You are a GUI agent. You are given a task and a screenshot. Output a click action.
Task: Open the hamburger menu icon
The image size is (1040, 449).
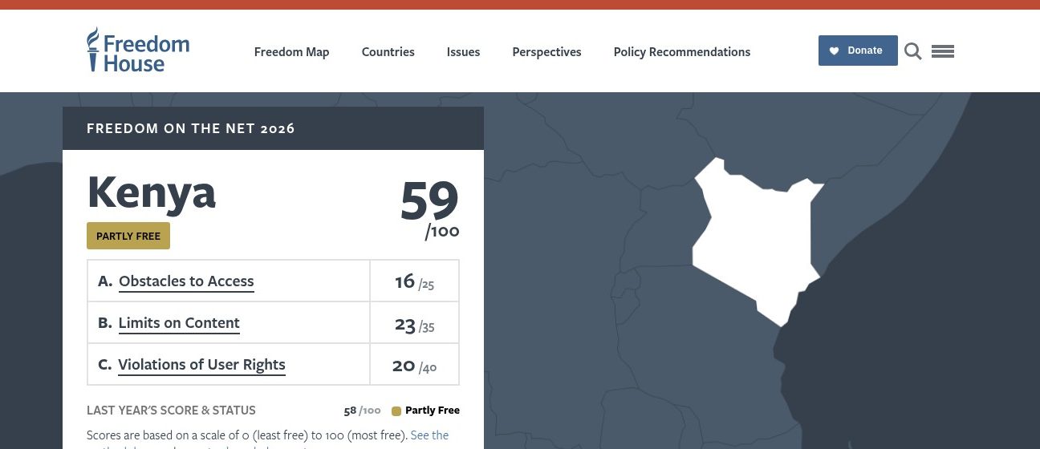click(943, 51)
